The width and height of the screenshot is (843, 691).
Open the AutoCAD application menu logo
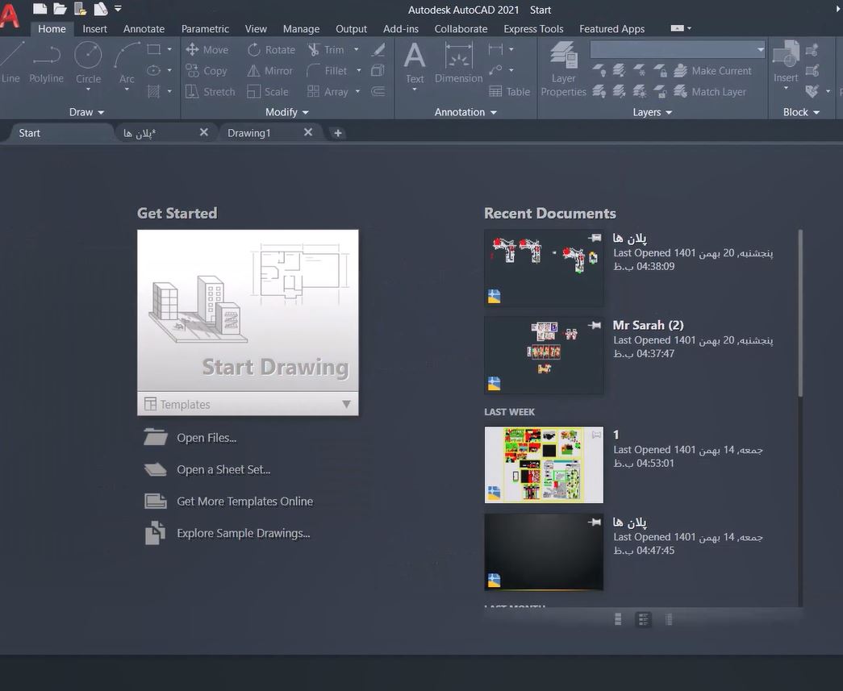pos(9,16)
